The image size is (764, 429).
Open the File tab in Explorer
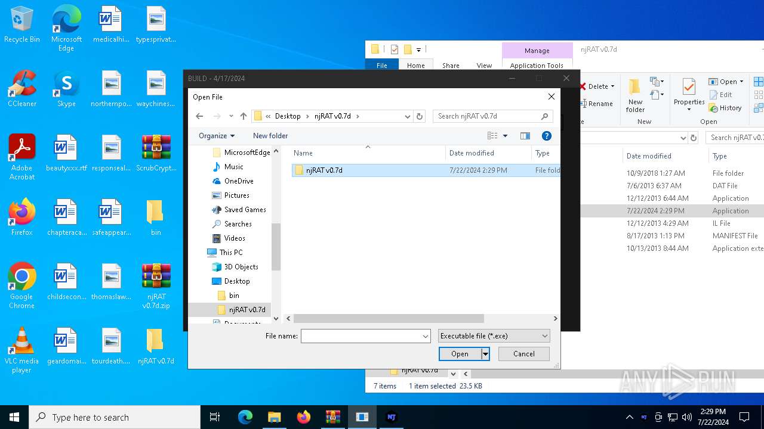click(382, 66)
